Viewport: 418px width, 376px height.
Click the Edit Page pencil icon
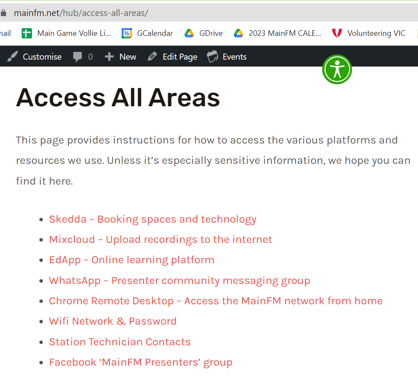152,57
